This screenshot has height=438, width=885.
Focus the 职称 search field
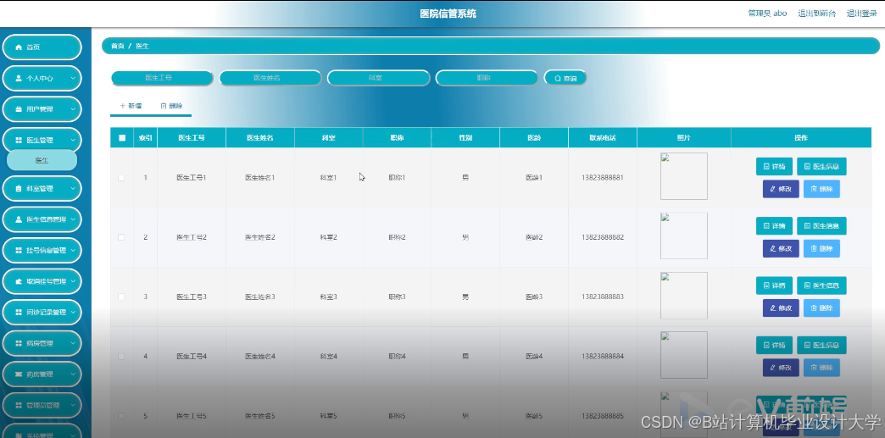click(x=487, y=78)
